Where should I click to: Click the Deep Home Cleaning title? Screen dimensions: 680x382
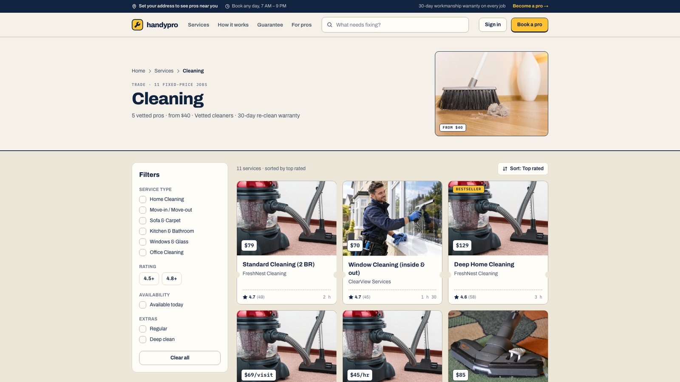click(484, 264)
